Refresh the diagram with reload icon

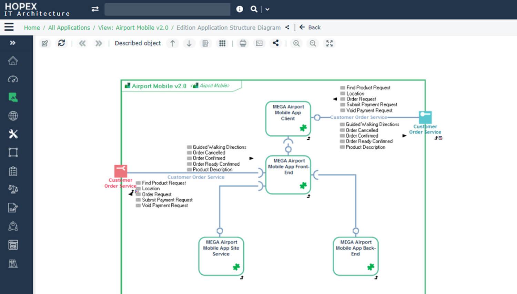[x=61, y=43]
